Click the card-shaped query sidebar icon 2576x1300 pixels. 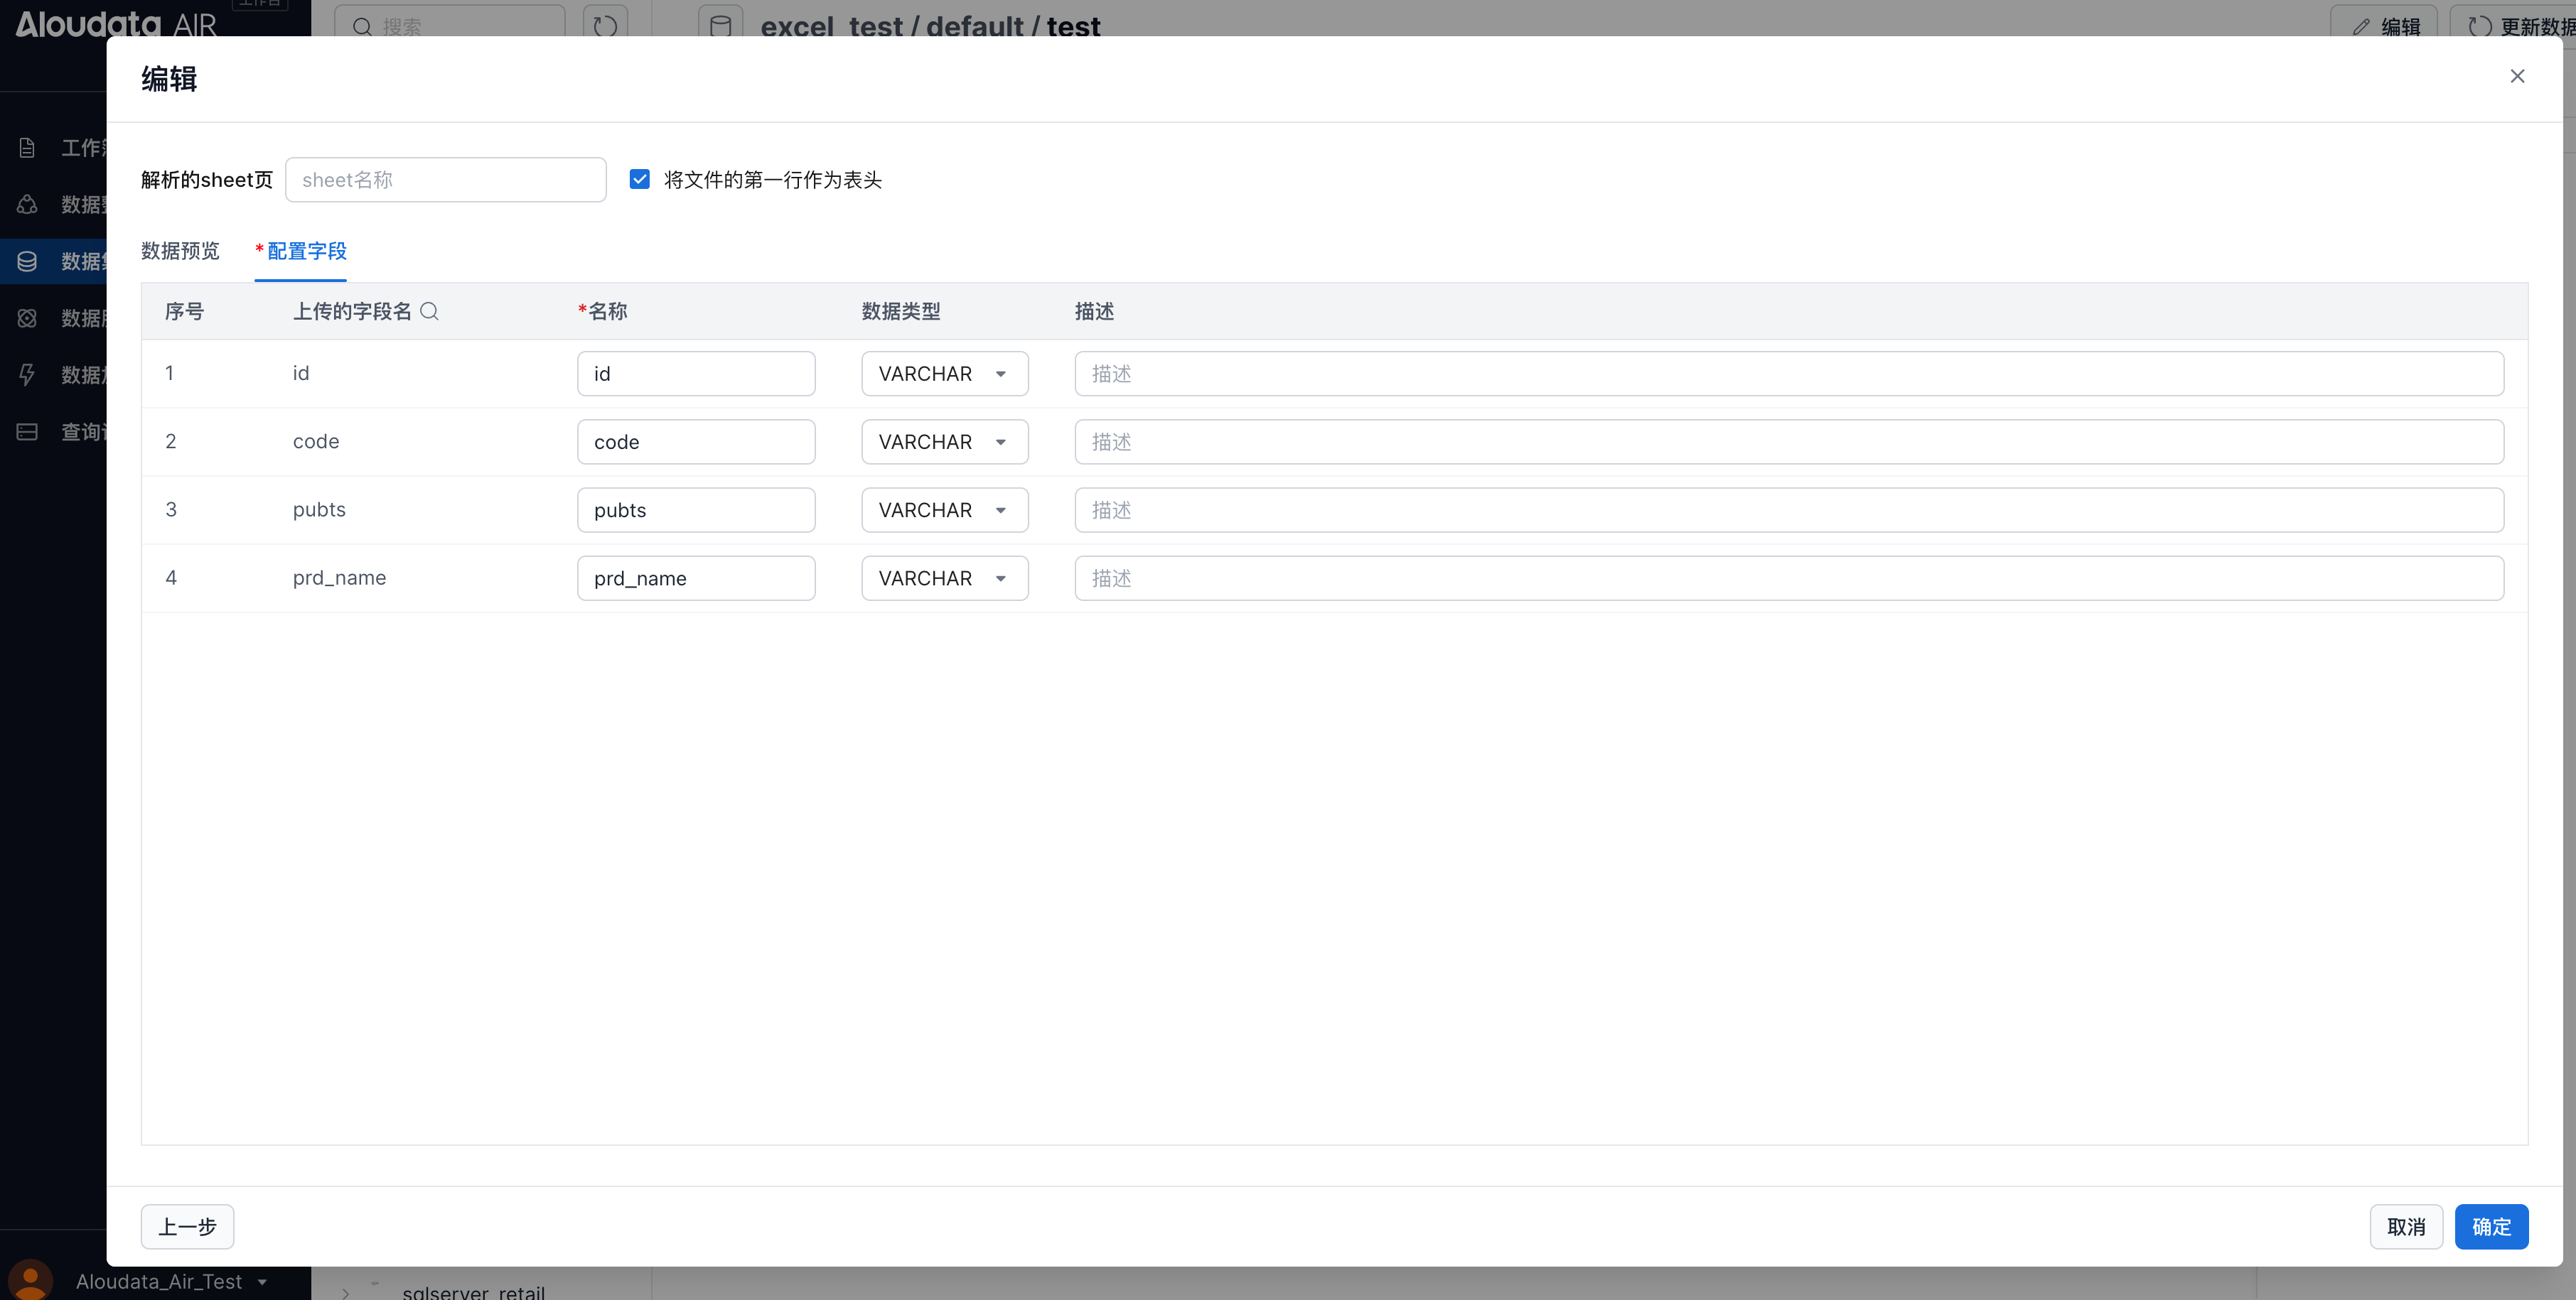27,432
